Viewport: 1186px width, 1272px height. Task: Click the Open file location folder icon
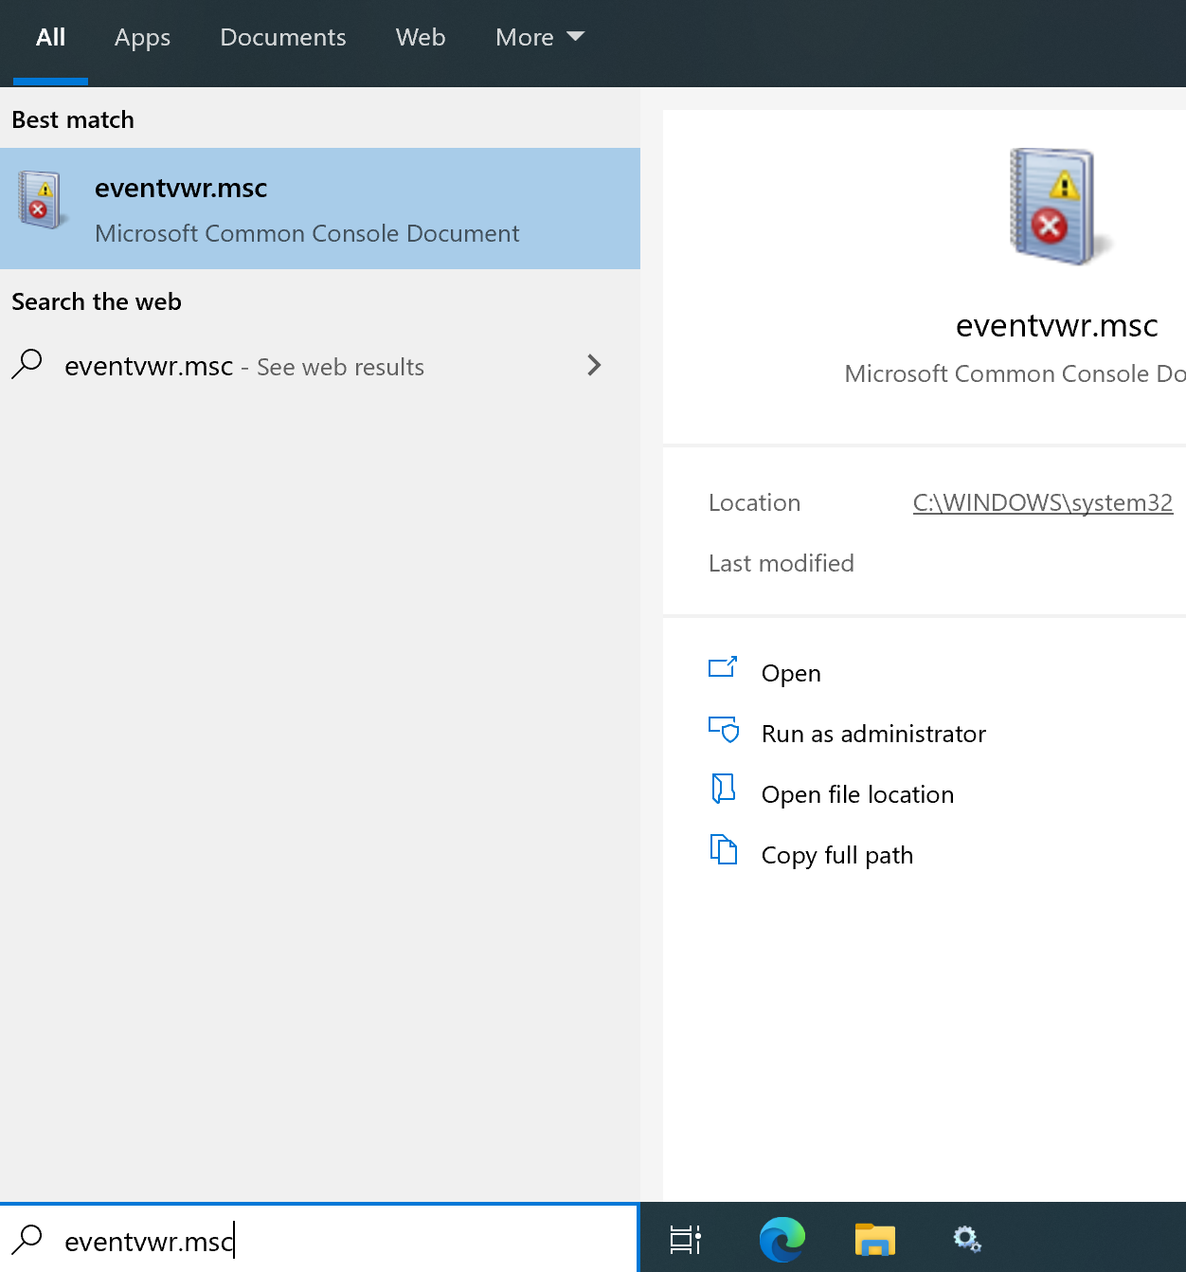[x=723, y=789]
